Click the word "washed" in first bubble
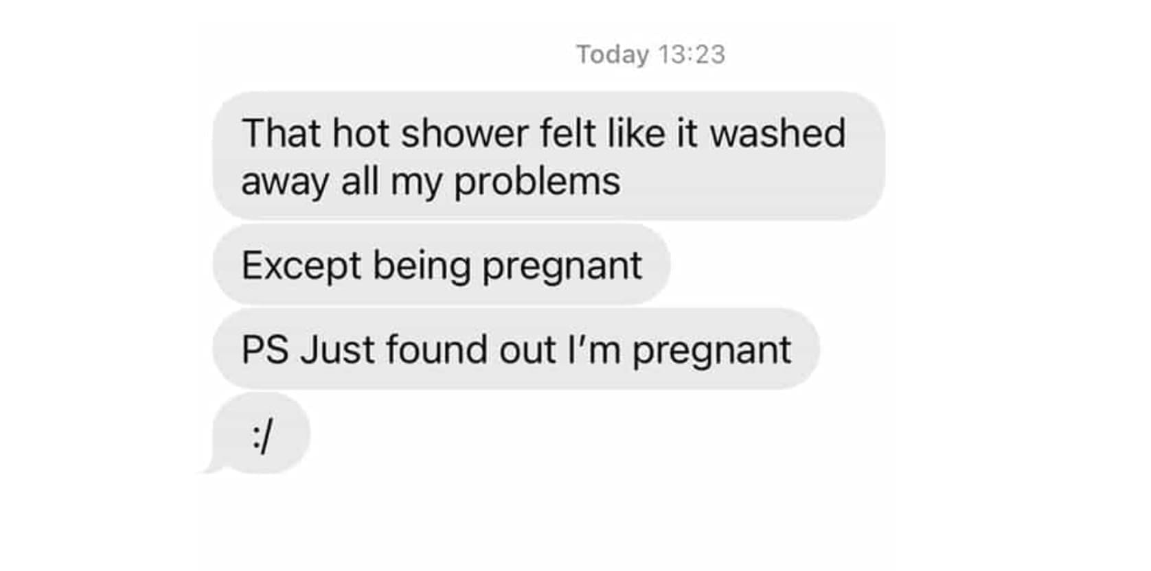The image size is (1151, 571). 777,133
